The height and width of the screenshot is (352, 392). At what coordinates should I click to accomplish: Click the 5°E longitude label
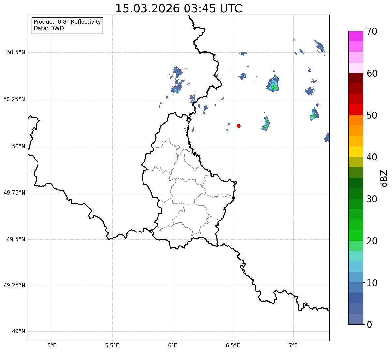coord(52,345)
